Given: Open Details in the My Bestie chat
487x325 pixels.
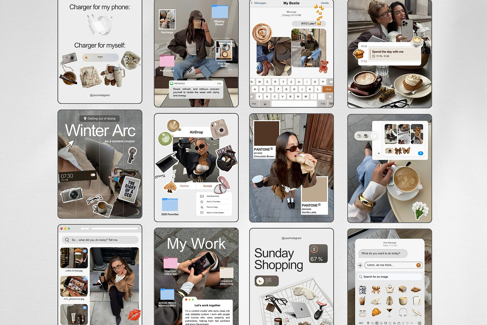Looking at the screenshot, I should (325, 3).
